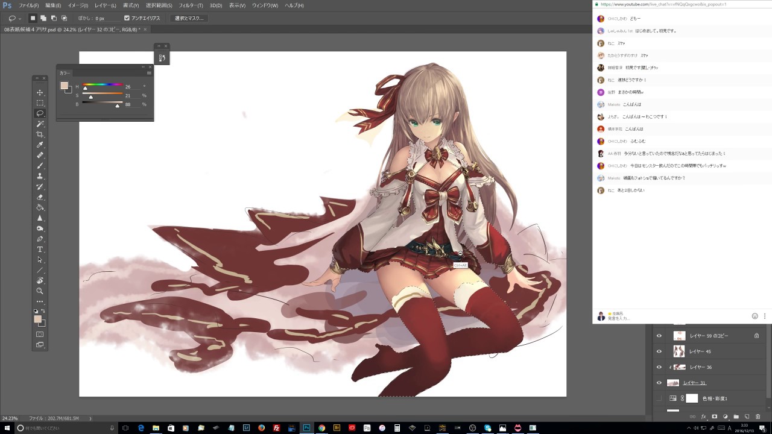Open emoji picker in chat
This screenshot has height=434, width=772.
[755, 316]
